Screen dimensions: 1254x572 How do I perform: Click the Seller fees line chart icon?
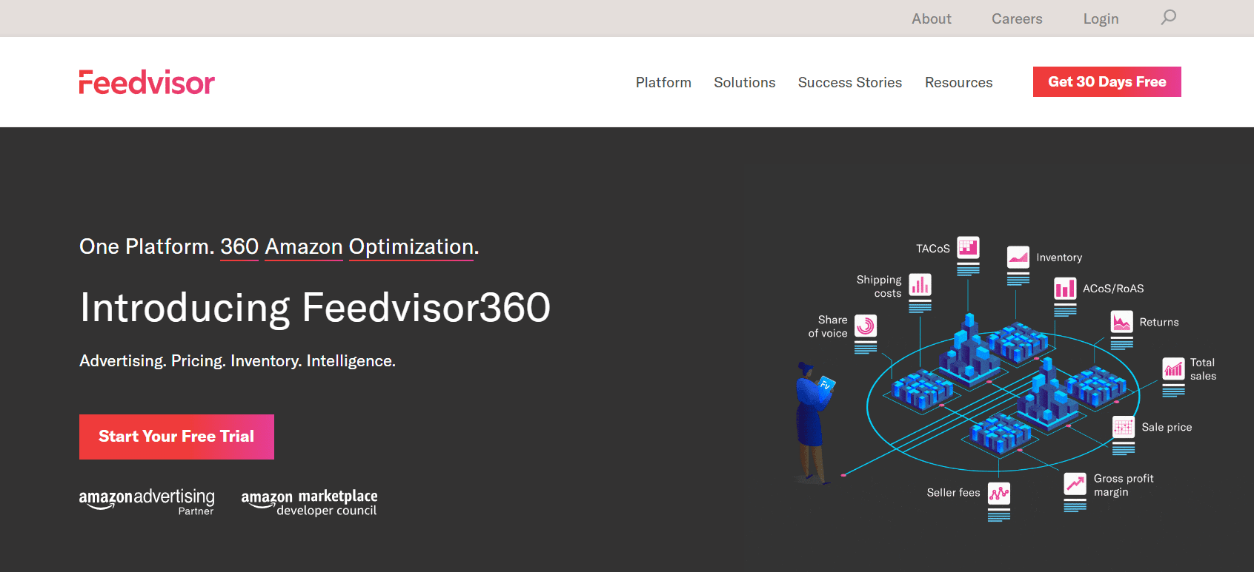click(999, 494)
